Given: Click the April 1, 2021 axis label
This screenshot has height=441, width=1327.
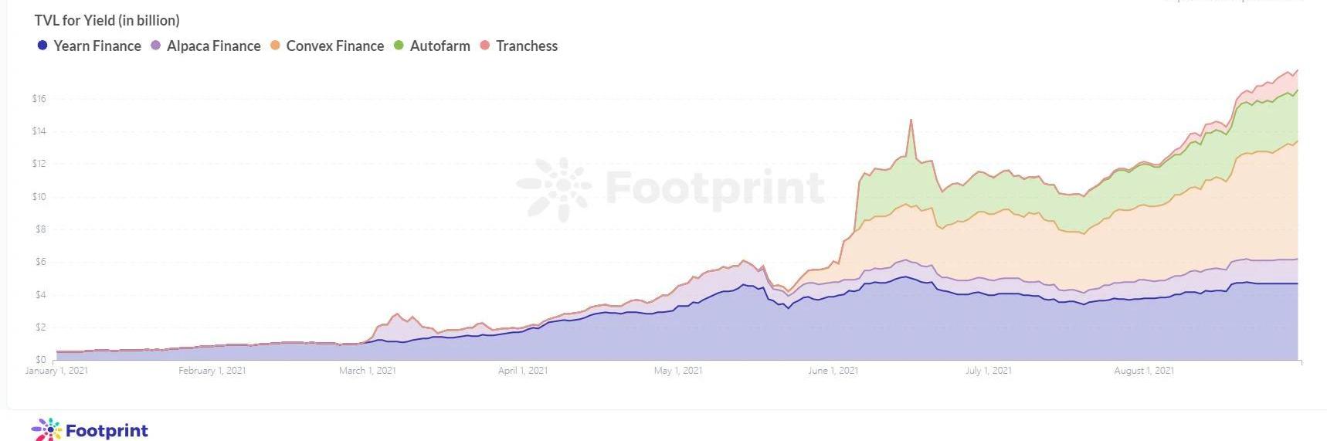Looking at the screenshot, I should pos(523,371).
